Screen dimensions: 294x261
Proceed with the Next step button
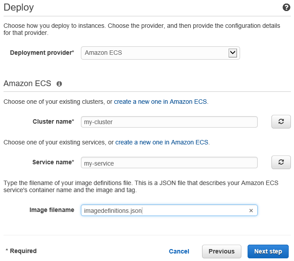268,251
